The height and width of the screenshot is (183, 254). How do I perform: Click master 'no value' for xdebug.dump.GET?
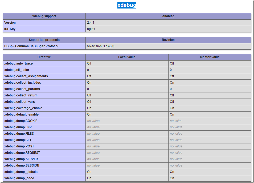(x=176, y=140)
